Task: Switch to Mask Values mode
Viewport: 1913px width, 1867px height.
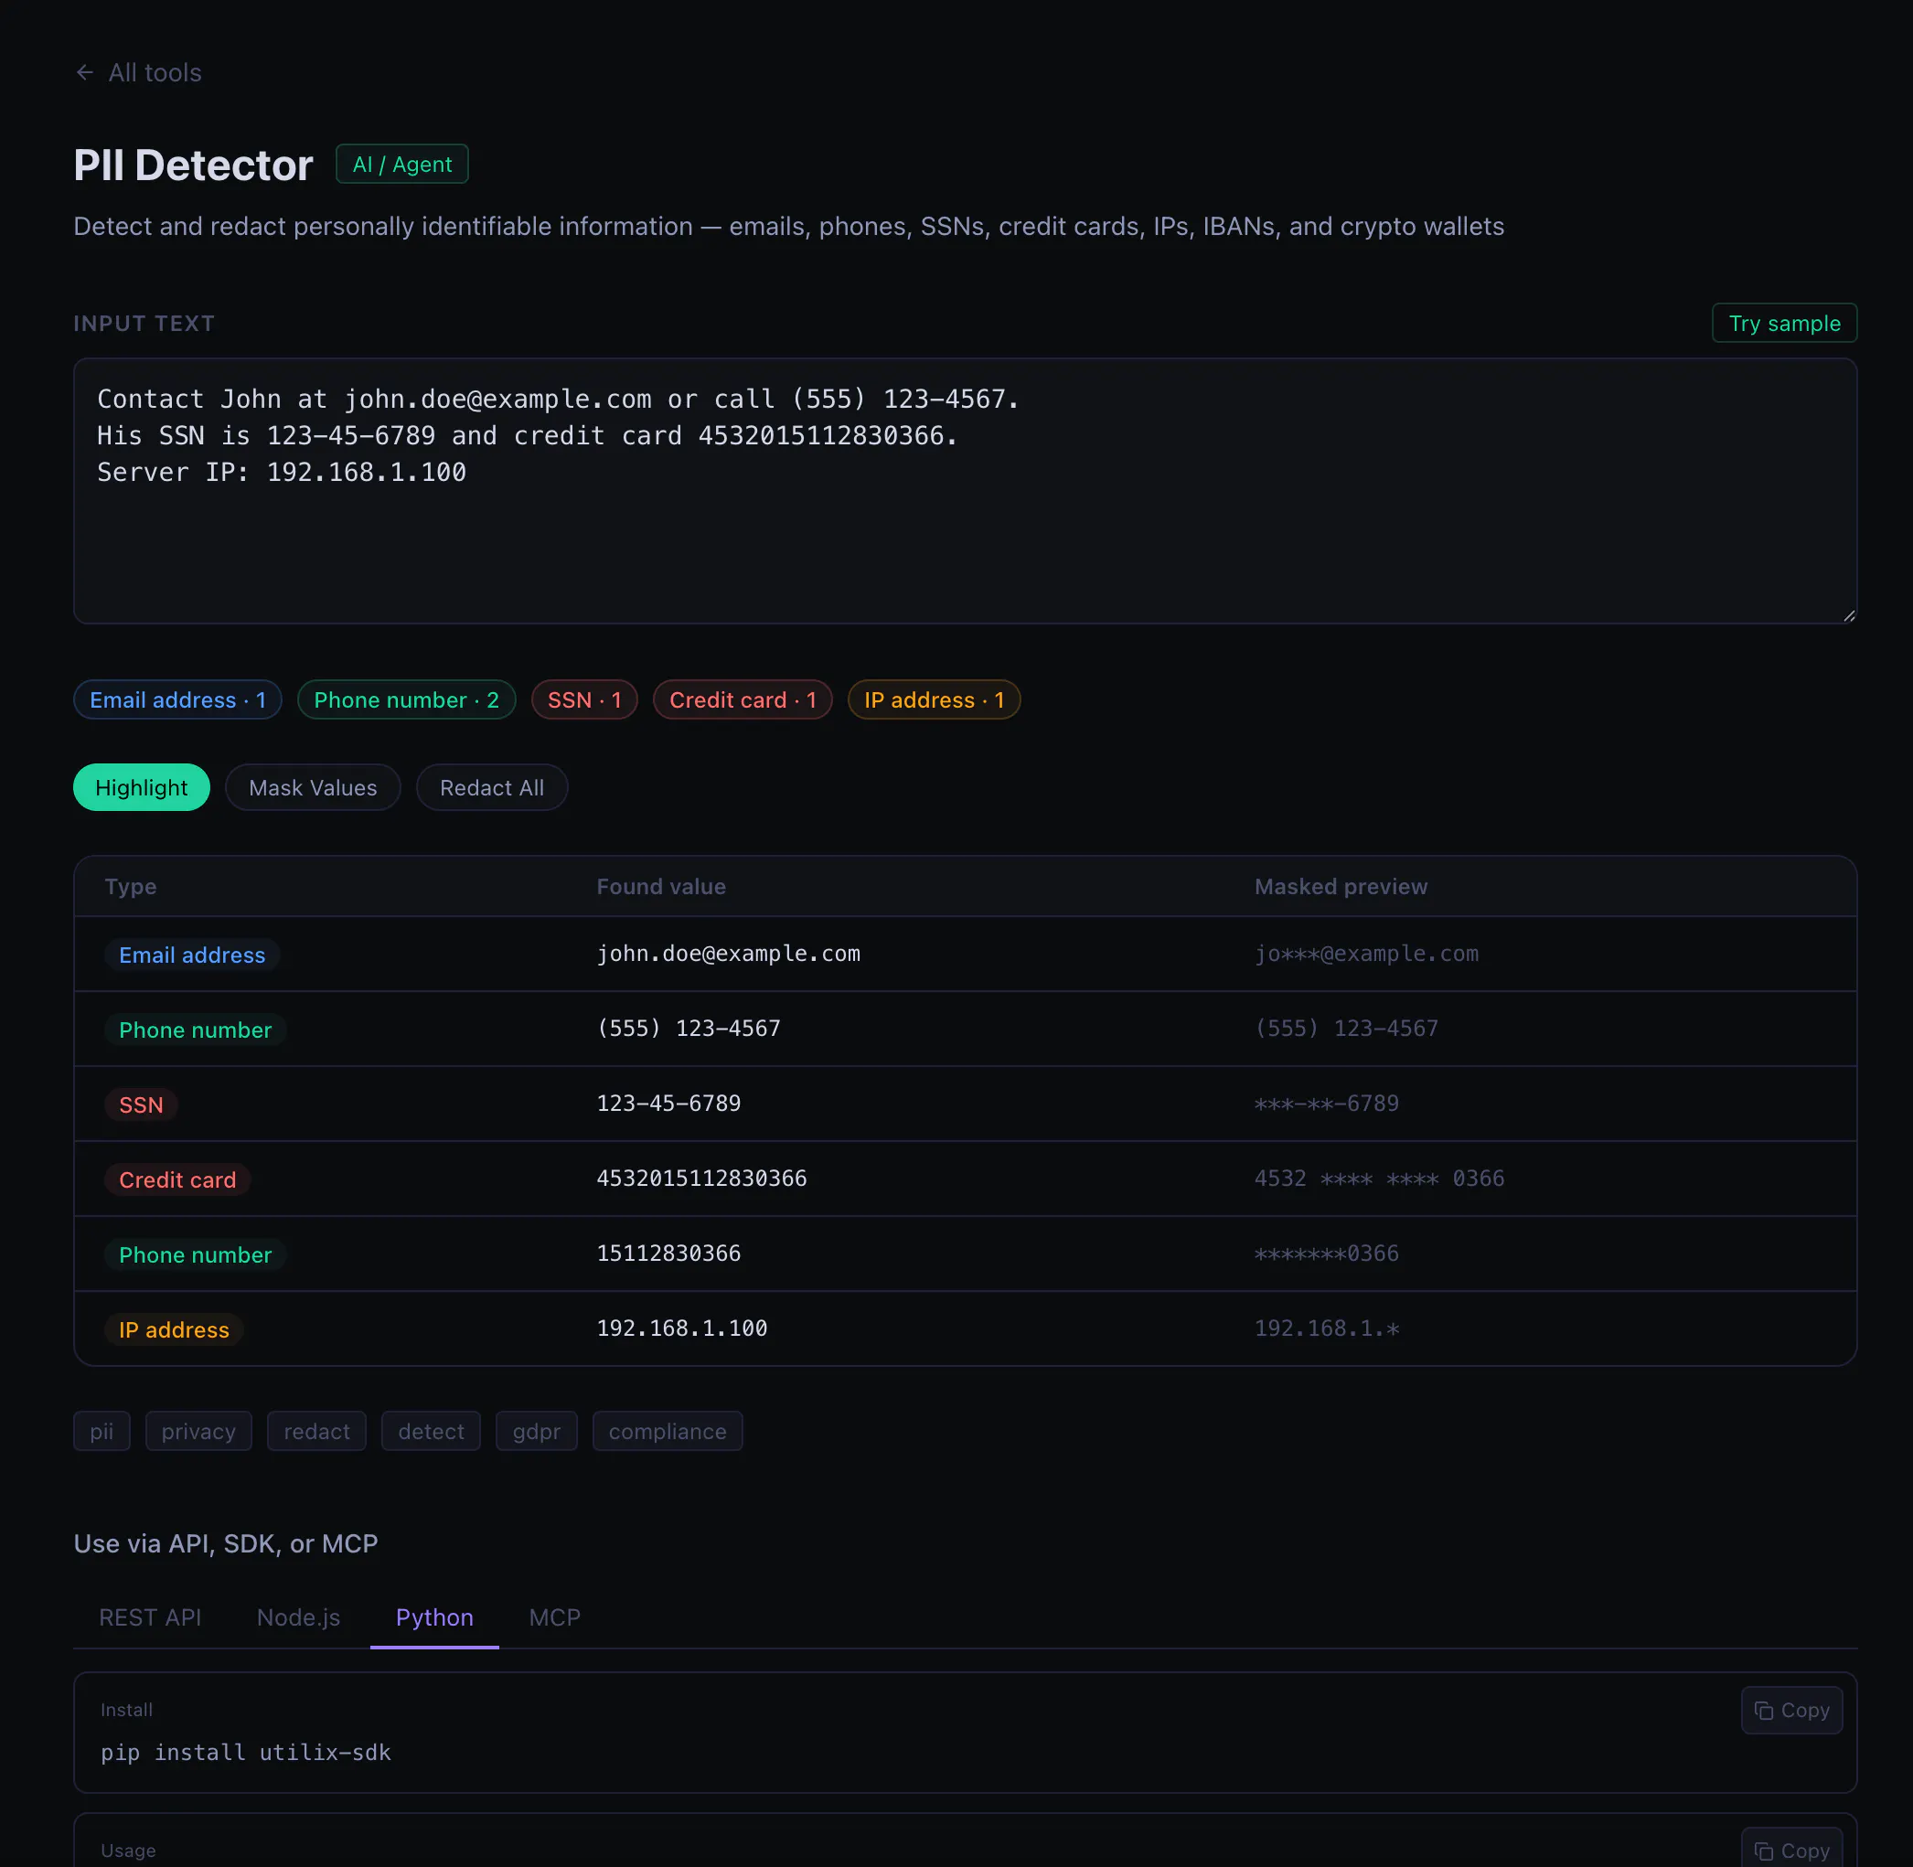Action: click(313, 787)
